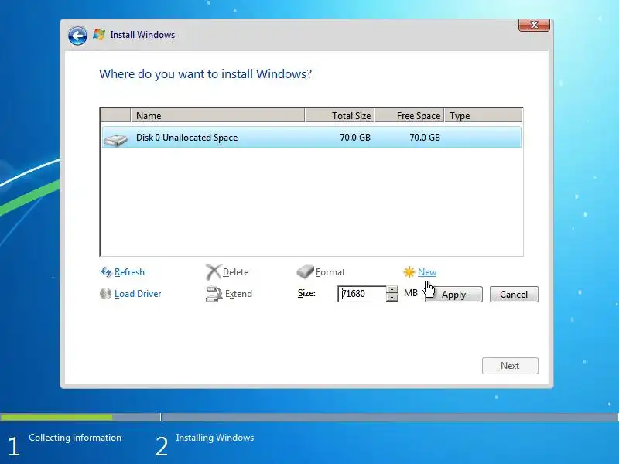
Task: Click the Installing Windows step label
Action: pos(215,438)
